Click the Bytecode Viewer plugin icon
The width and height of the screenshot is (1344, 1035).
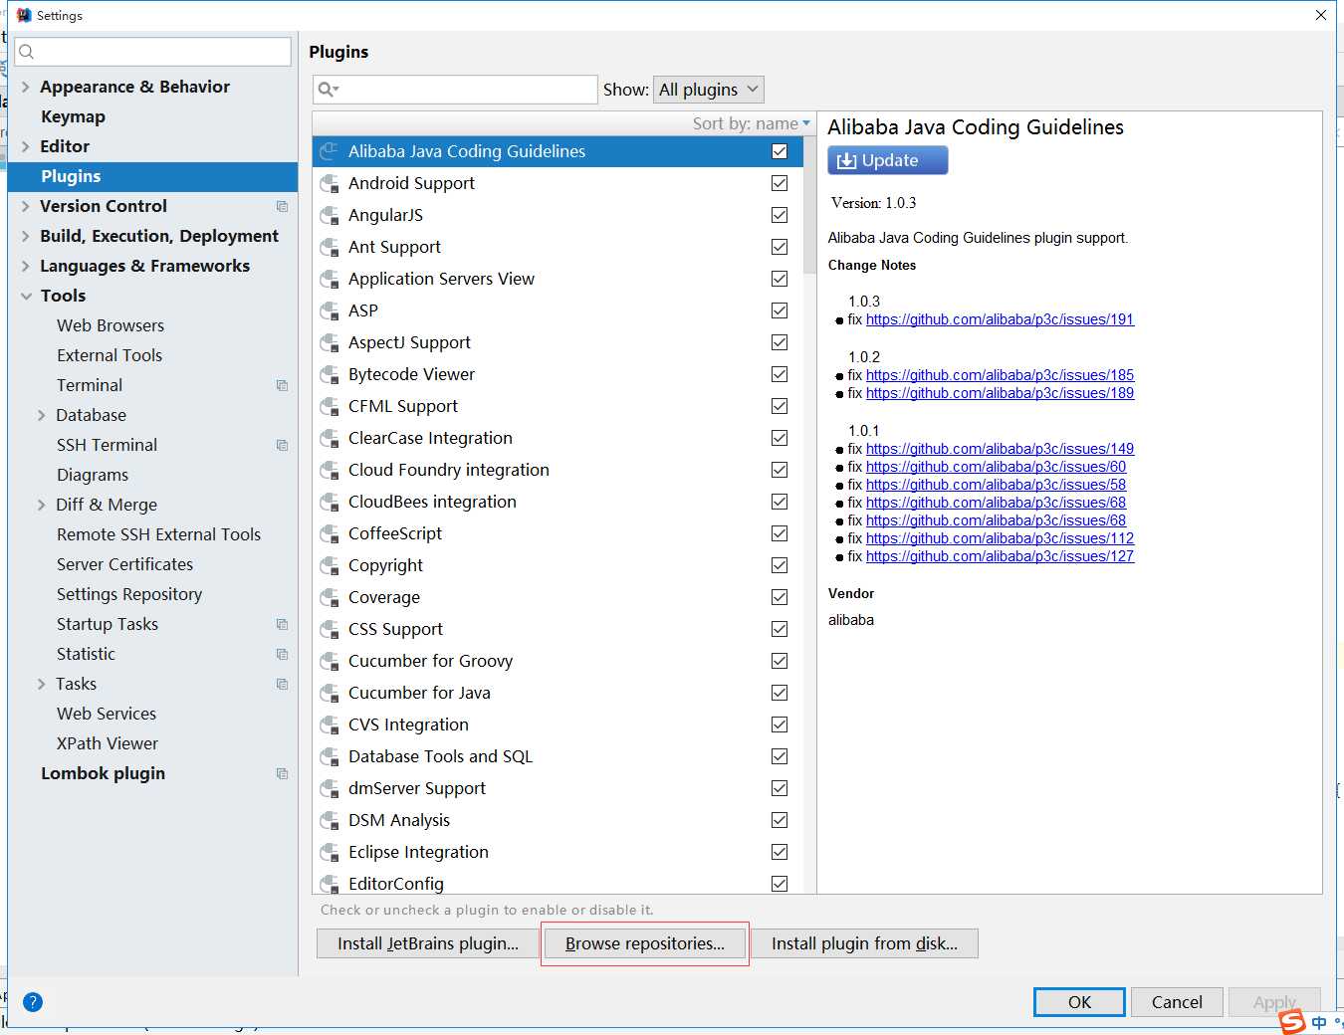coord(330,374)
